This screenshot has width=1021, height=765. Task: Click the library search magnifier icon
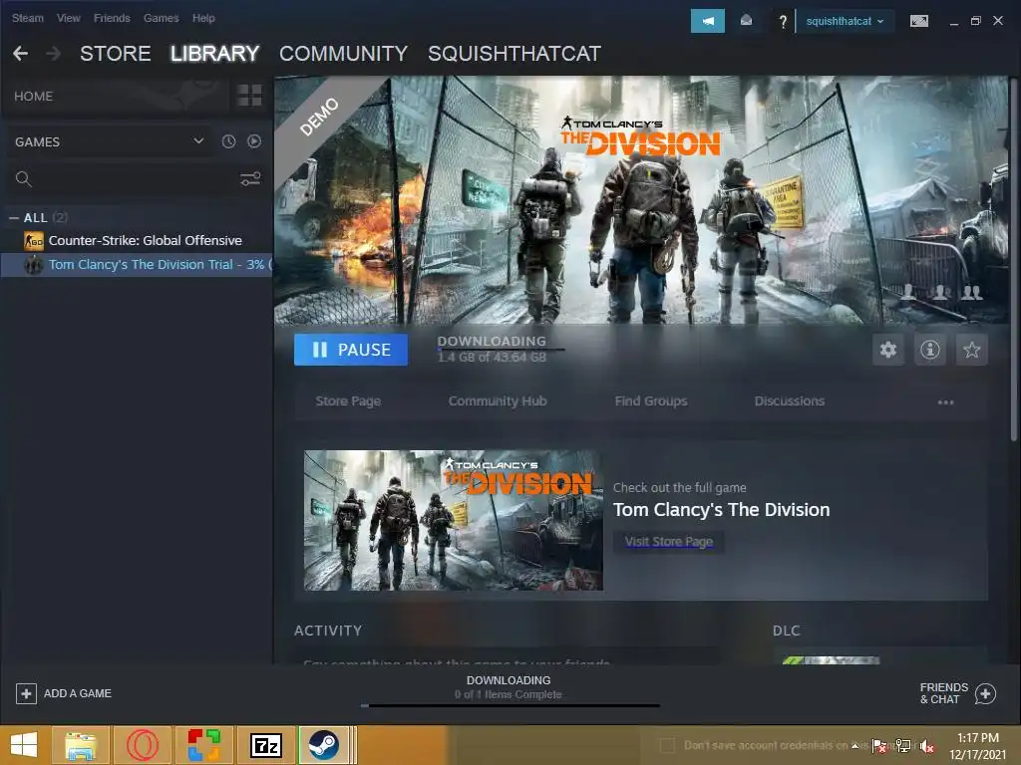click(24, 179)
